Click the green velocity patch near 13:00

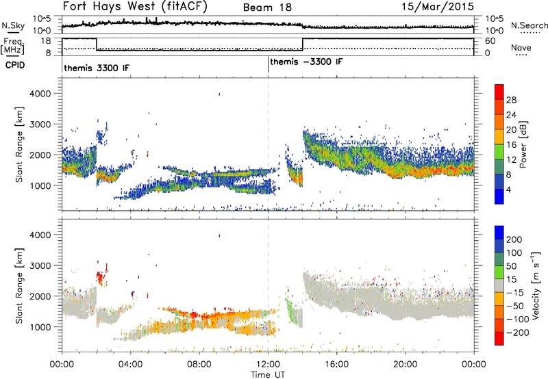coord(290,309)
